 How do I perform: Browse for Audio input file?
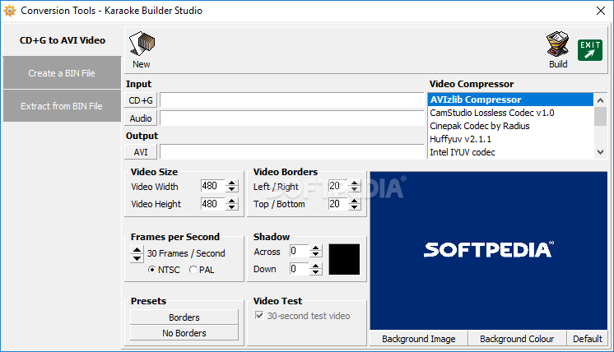pos(141,118)
